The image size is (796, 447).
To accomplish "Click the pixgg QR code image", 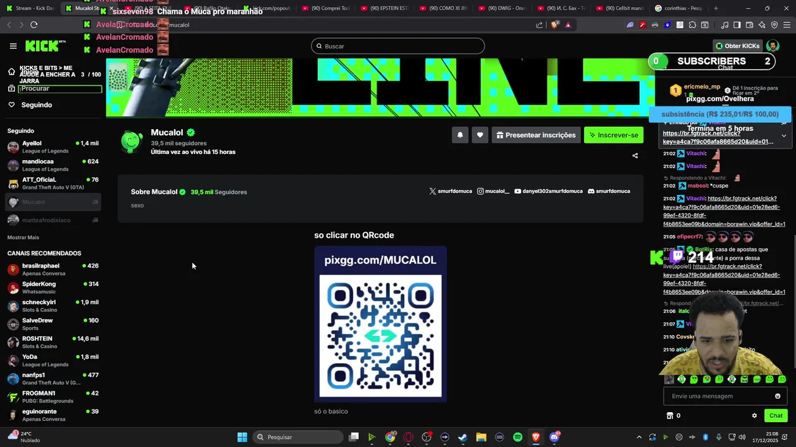I will pos(381,324).
